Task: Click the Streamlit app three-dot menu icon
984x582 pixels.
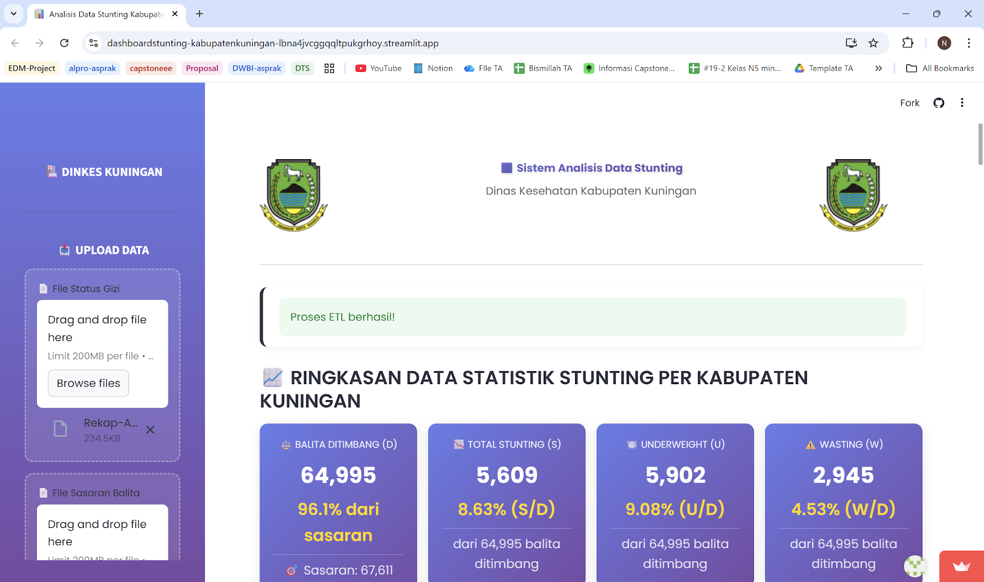Action: point(962,103)
